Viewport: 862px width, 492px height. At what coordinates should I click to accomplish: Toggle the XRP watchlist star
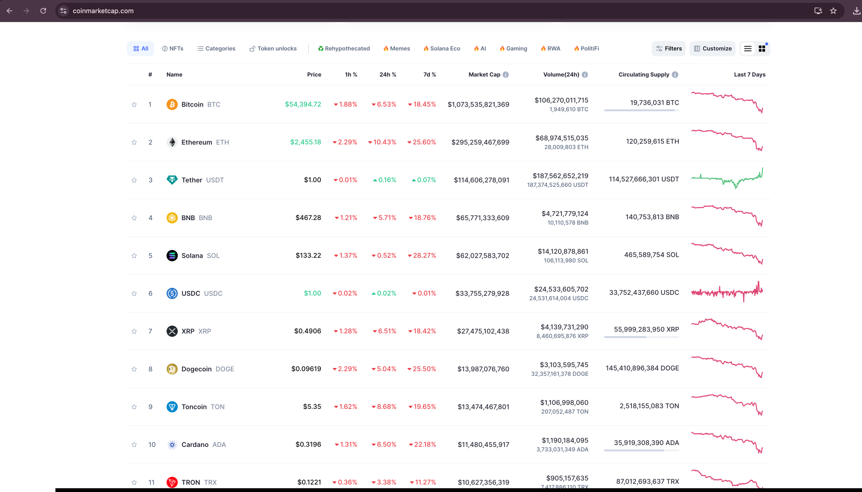(x=134, y=331)
